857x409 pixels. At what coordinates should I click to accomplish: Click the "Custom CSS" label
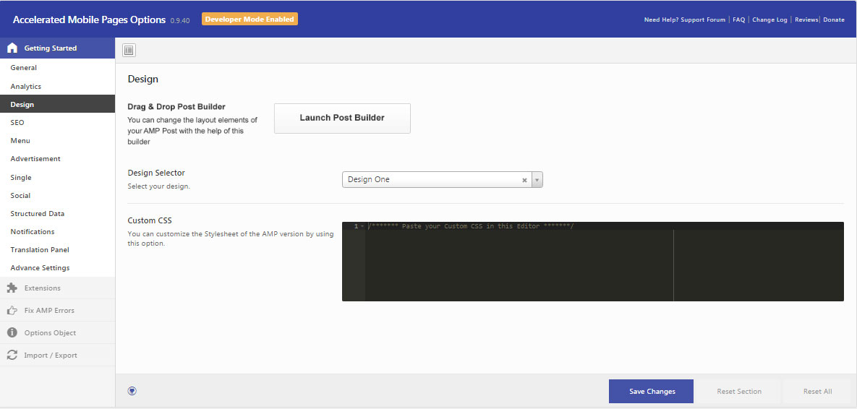(150, 220)
